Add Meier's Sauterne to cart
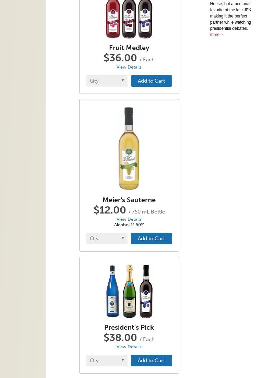The width and height of the screenshot is (264, 378). pos(151,239)
